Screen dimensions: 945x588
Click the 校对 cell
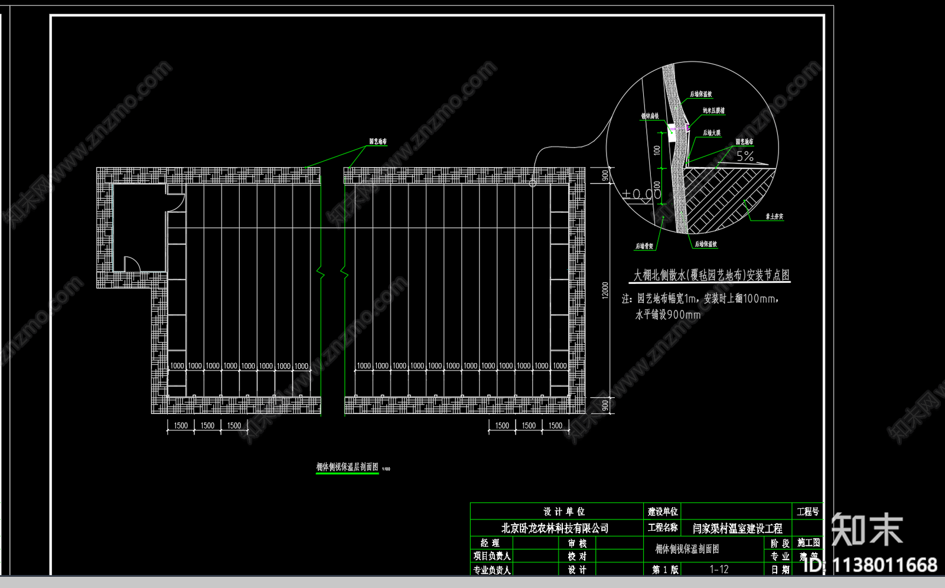click(577, 556)
